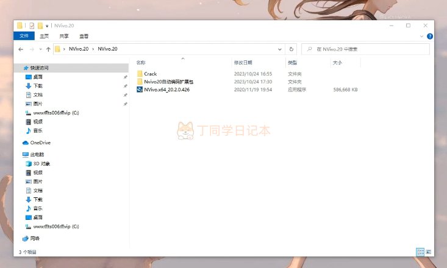Maximize the NVivo.20 Explorer window
The image size is (447, 268).
pyautogui.click(x=408, y=26)
